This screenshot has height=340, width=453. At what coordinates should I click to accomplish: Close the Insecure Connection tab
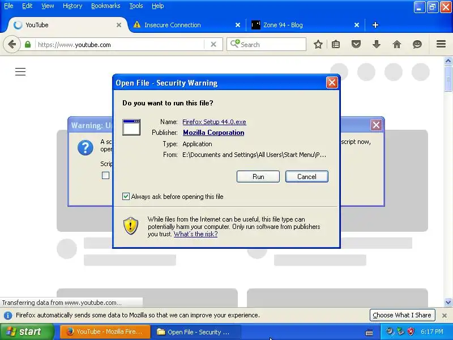[238, 25]
